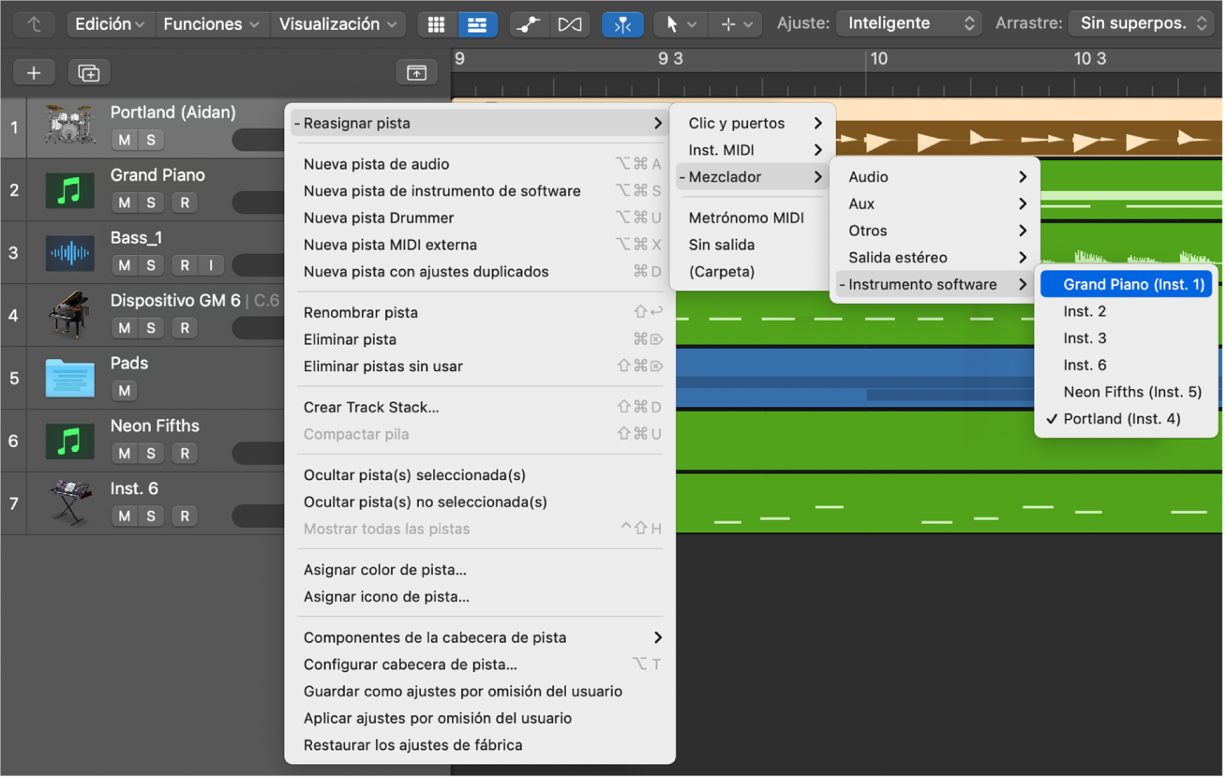The width and height of the screenshot is (1227, 778).
Task: Expand the Salida estéreo submenu
Action: [x=935, y=258]
